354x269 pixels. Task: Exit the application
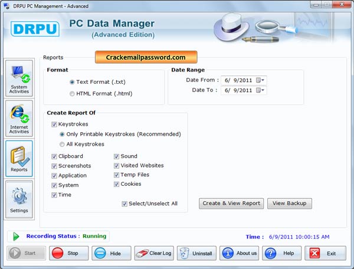click(325, 253)
